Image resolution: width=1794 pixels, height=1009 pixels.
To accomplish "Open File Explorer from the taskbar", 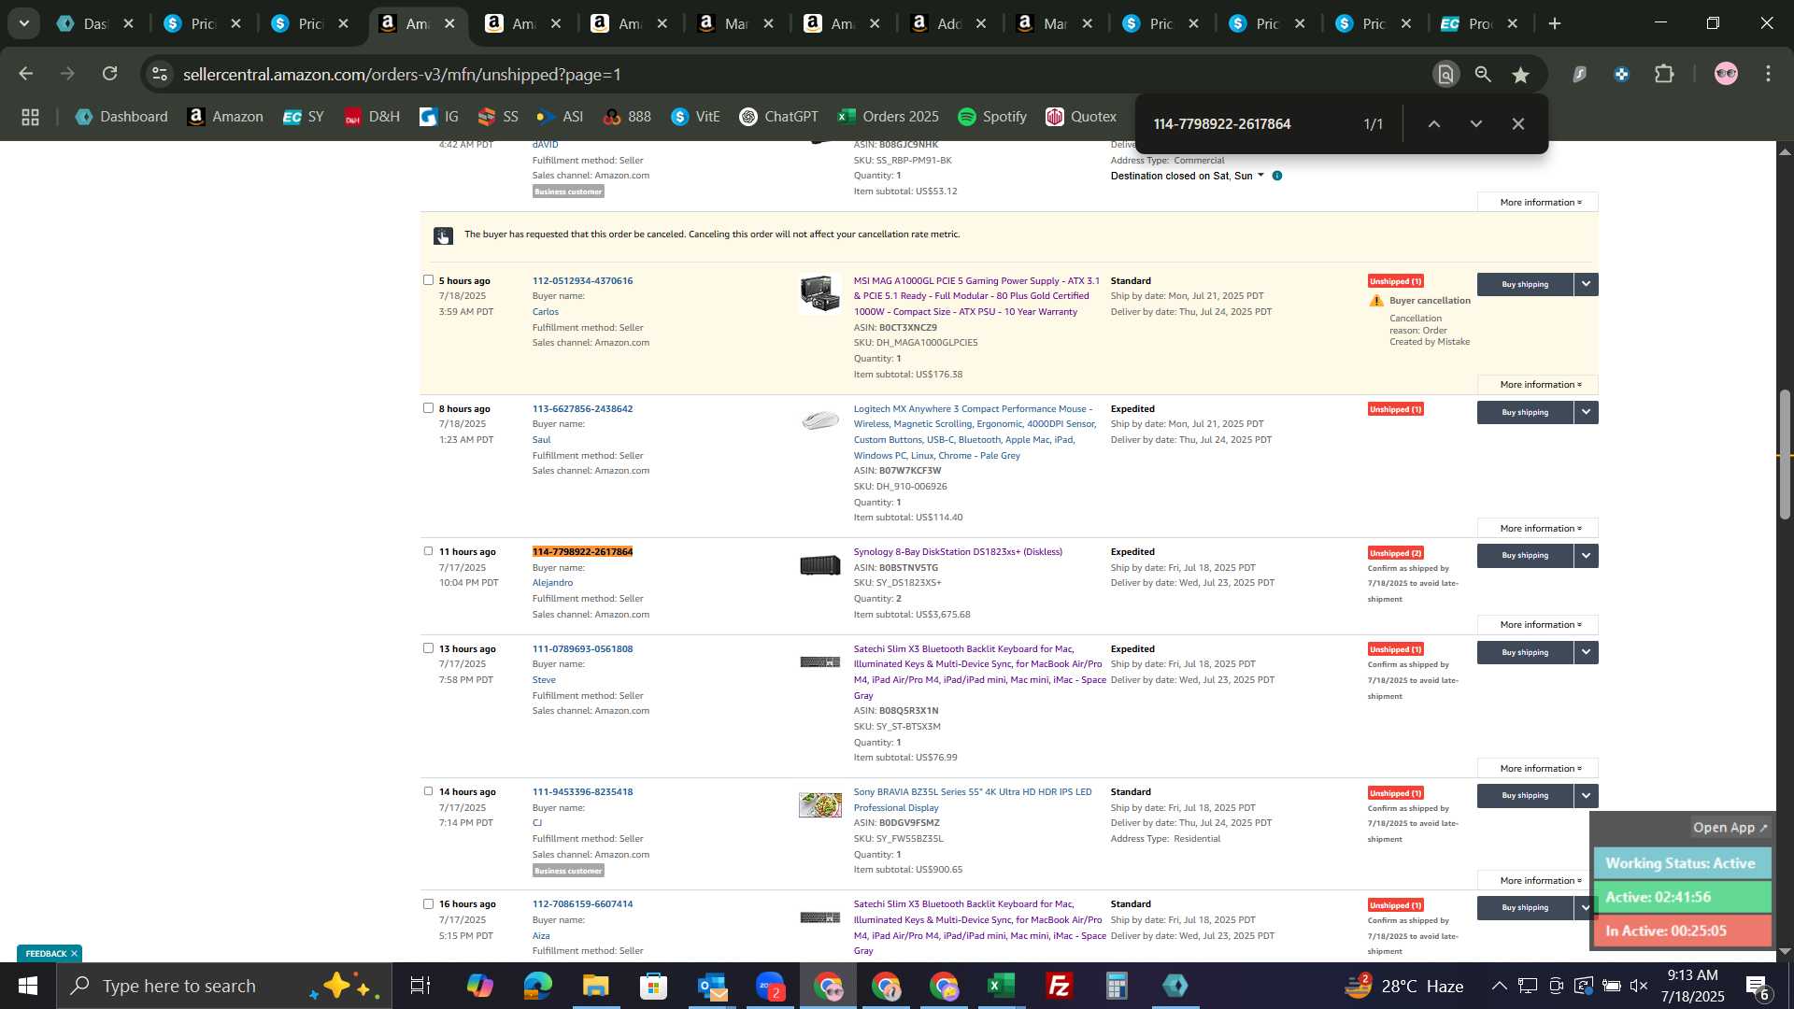I will [x=596, y=986].
